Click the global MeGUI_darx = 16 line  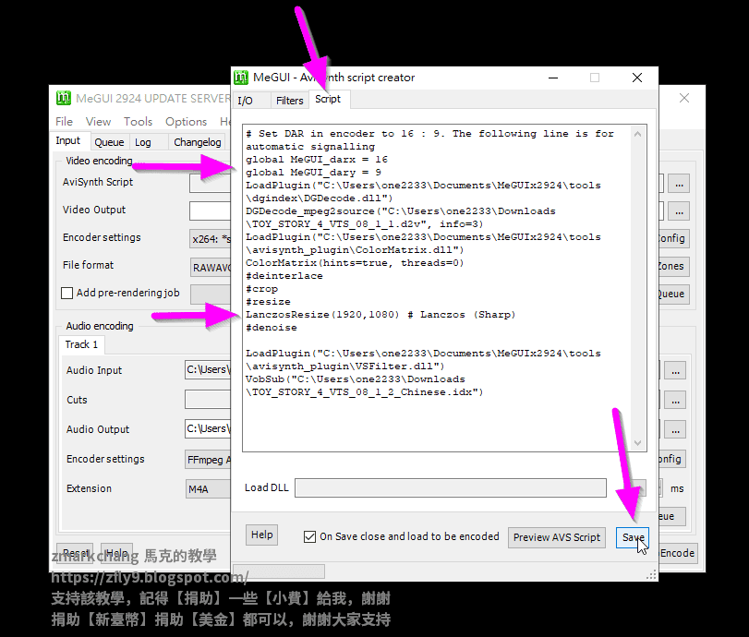[316, 160]
